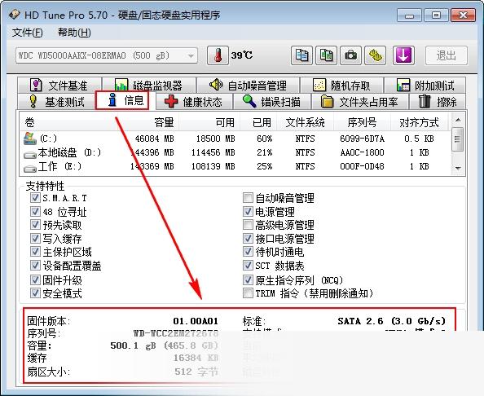
Task: Toggle the 原生指令序列 (NCQ) checkbox
Action: point(248,280)
